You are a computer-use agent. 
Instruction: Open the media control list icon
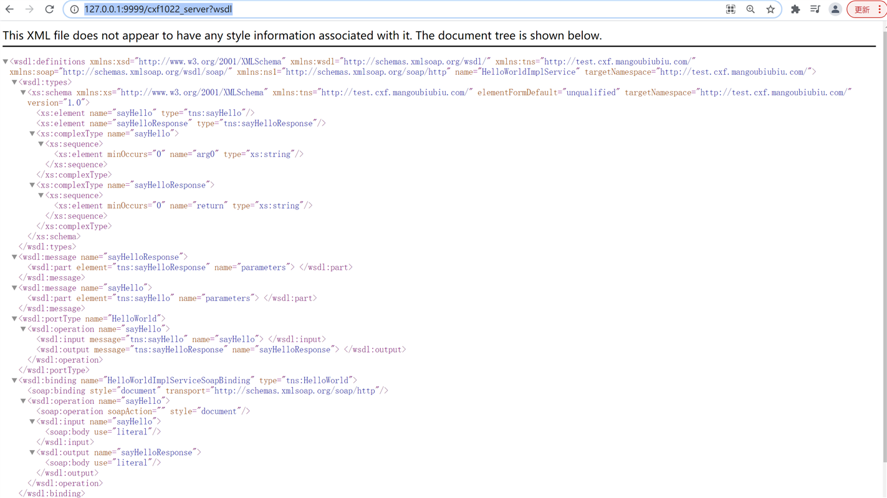coord(815,9)
